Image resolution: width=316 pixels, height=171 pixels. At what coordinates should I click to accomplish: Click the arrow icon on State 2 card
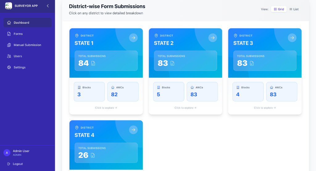(x=213, y=38)
